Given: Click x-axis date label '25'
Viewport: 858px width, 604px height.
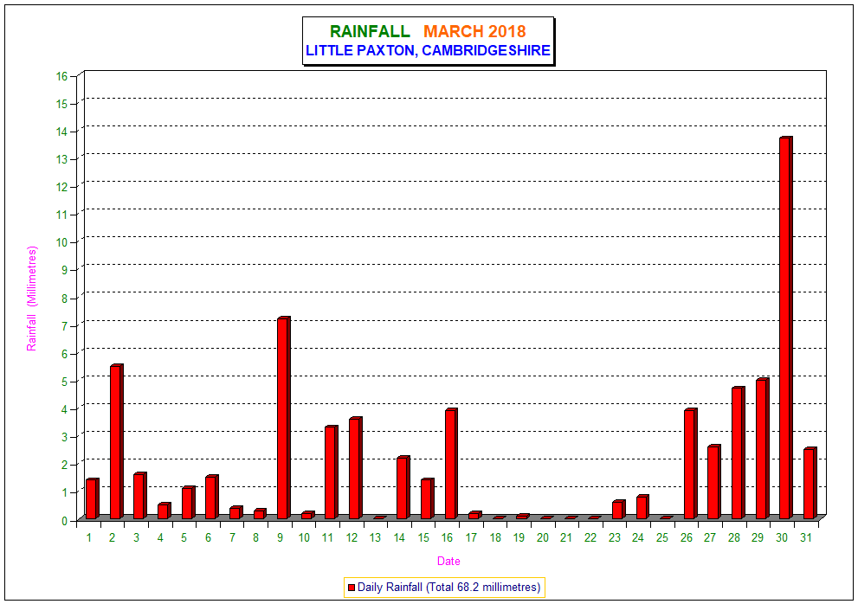Looking at the screenshot, I should [662, 537].
